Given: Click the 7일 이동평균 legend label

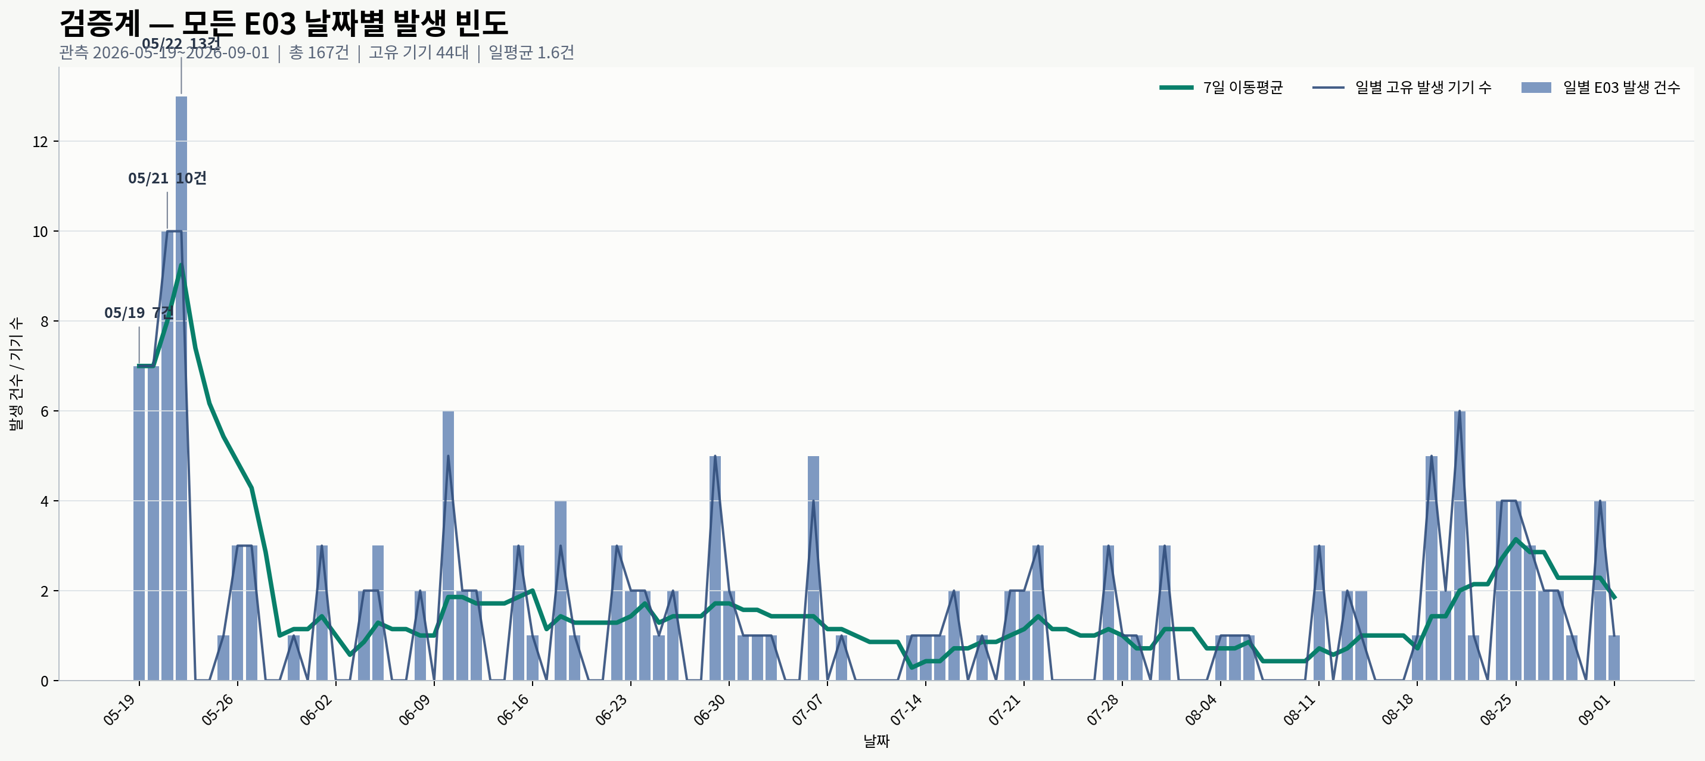Looking at the screenshot, I should (1242, 88).
